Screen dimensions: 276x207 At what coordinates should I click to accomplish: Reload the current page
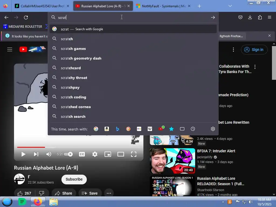click(26, 18)
